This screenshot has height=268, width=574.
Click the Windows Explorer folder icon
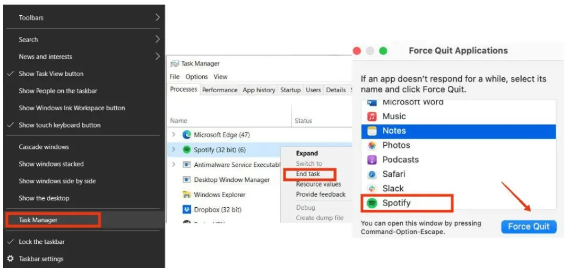pos(186,195)
